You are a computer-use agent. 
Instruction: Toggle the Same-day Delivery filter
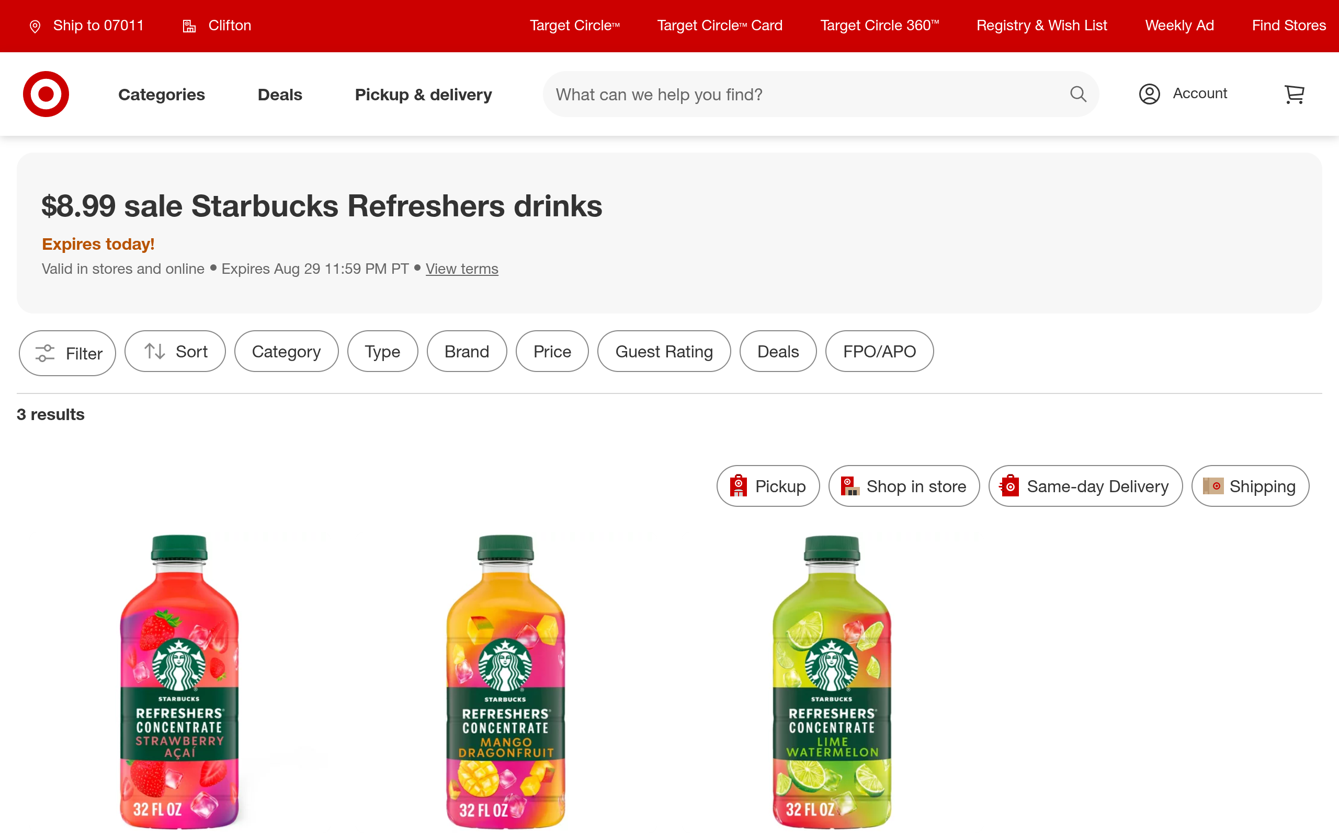pyautogui.click(x=1086, y=486)
